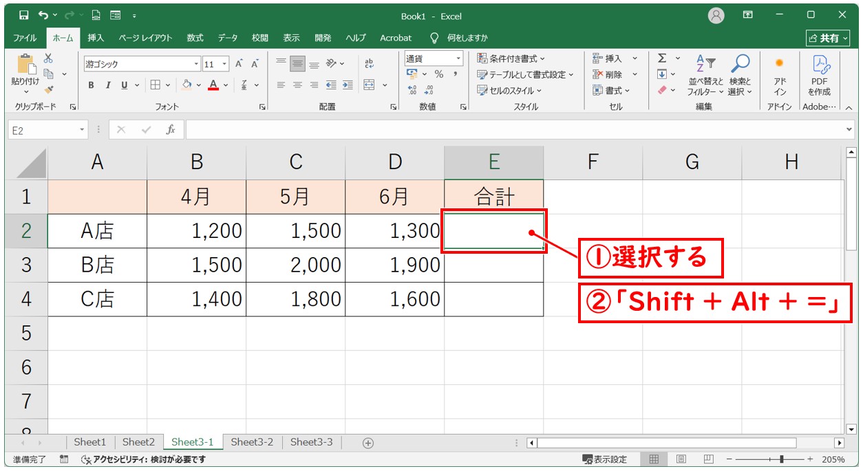The width and height of the screenshot is (863, 471).
Task: Switch to Normal view in status bar
Action: pyautogui.click(x=654, y=459)
